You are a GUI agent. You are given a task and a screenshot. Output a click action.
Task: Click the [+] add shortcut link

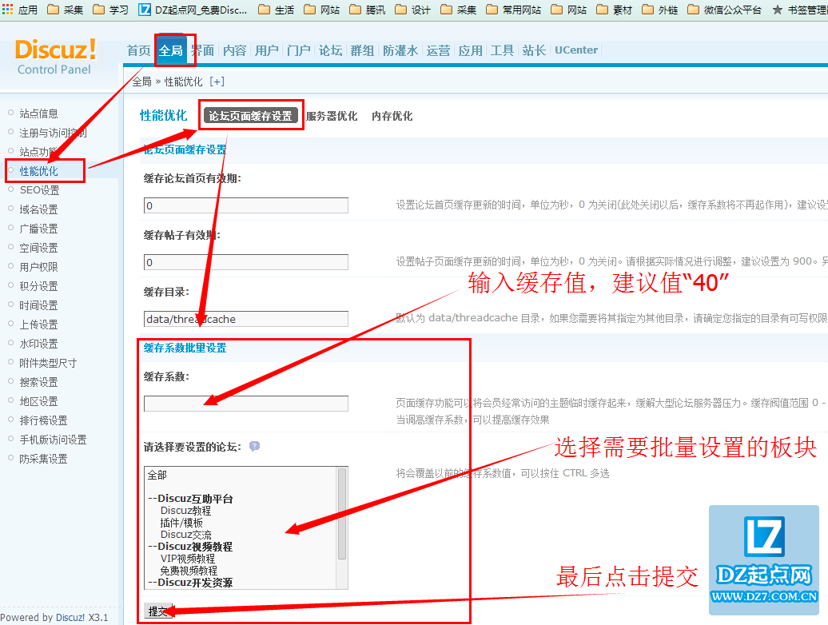coord(217,82)
